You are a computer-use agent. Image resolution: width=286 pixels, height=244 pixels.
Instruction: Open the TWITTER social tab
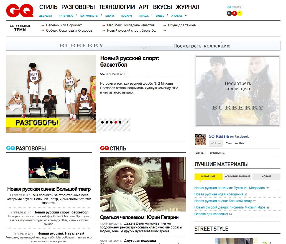[x=200, y=153]
